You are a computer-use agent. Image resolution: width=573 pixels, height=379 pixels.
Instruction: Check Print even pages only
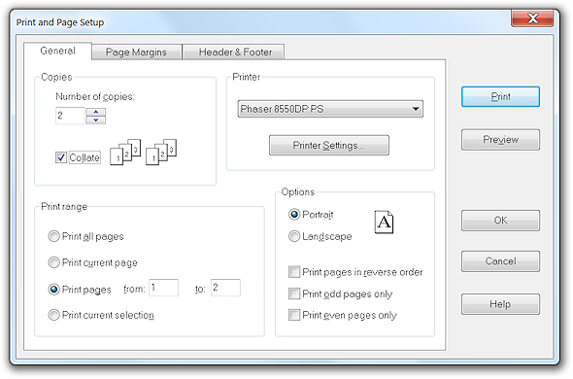pyautogui.click(x=294, y=315)
